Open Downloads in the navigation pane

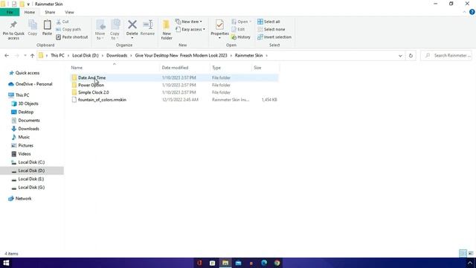click(25, 129)
